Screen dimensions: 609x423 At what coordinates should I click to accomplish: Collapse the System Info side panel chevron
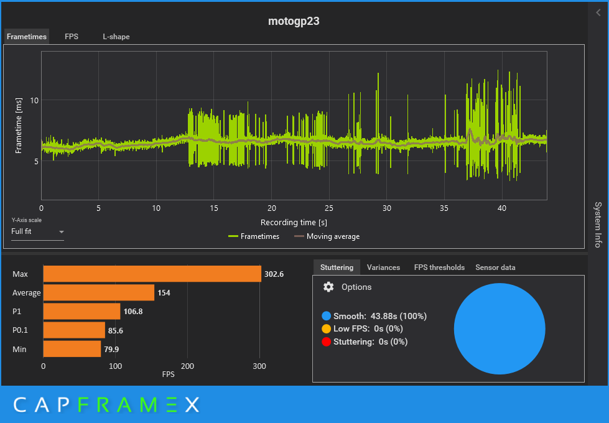[598, 13]
